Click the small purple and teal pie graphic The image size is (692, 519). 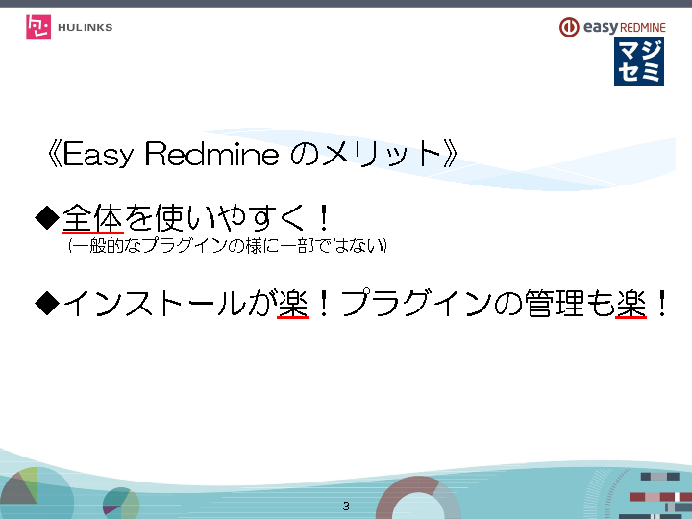pyautogui.click(x=119, y=501)
